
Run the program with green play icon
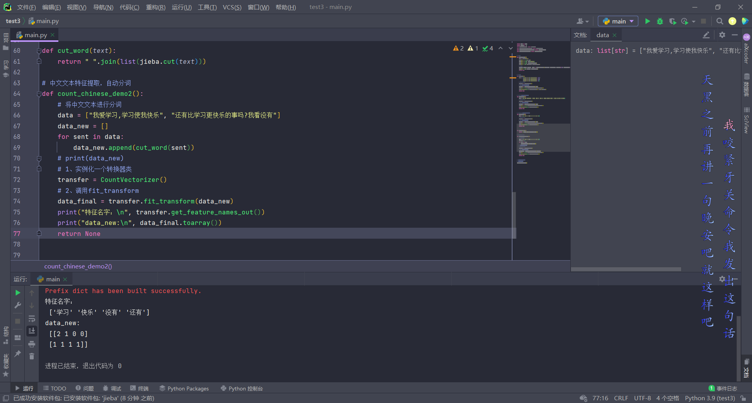tap(647, 21)
